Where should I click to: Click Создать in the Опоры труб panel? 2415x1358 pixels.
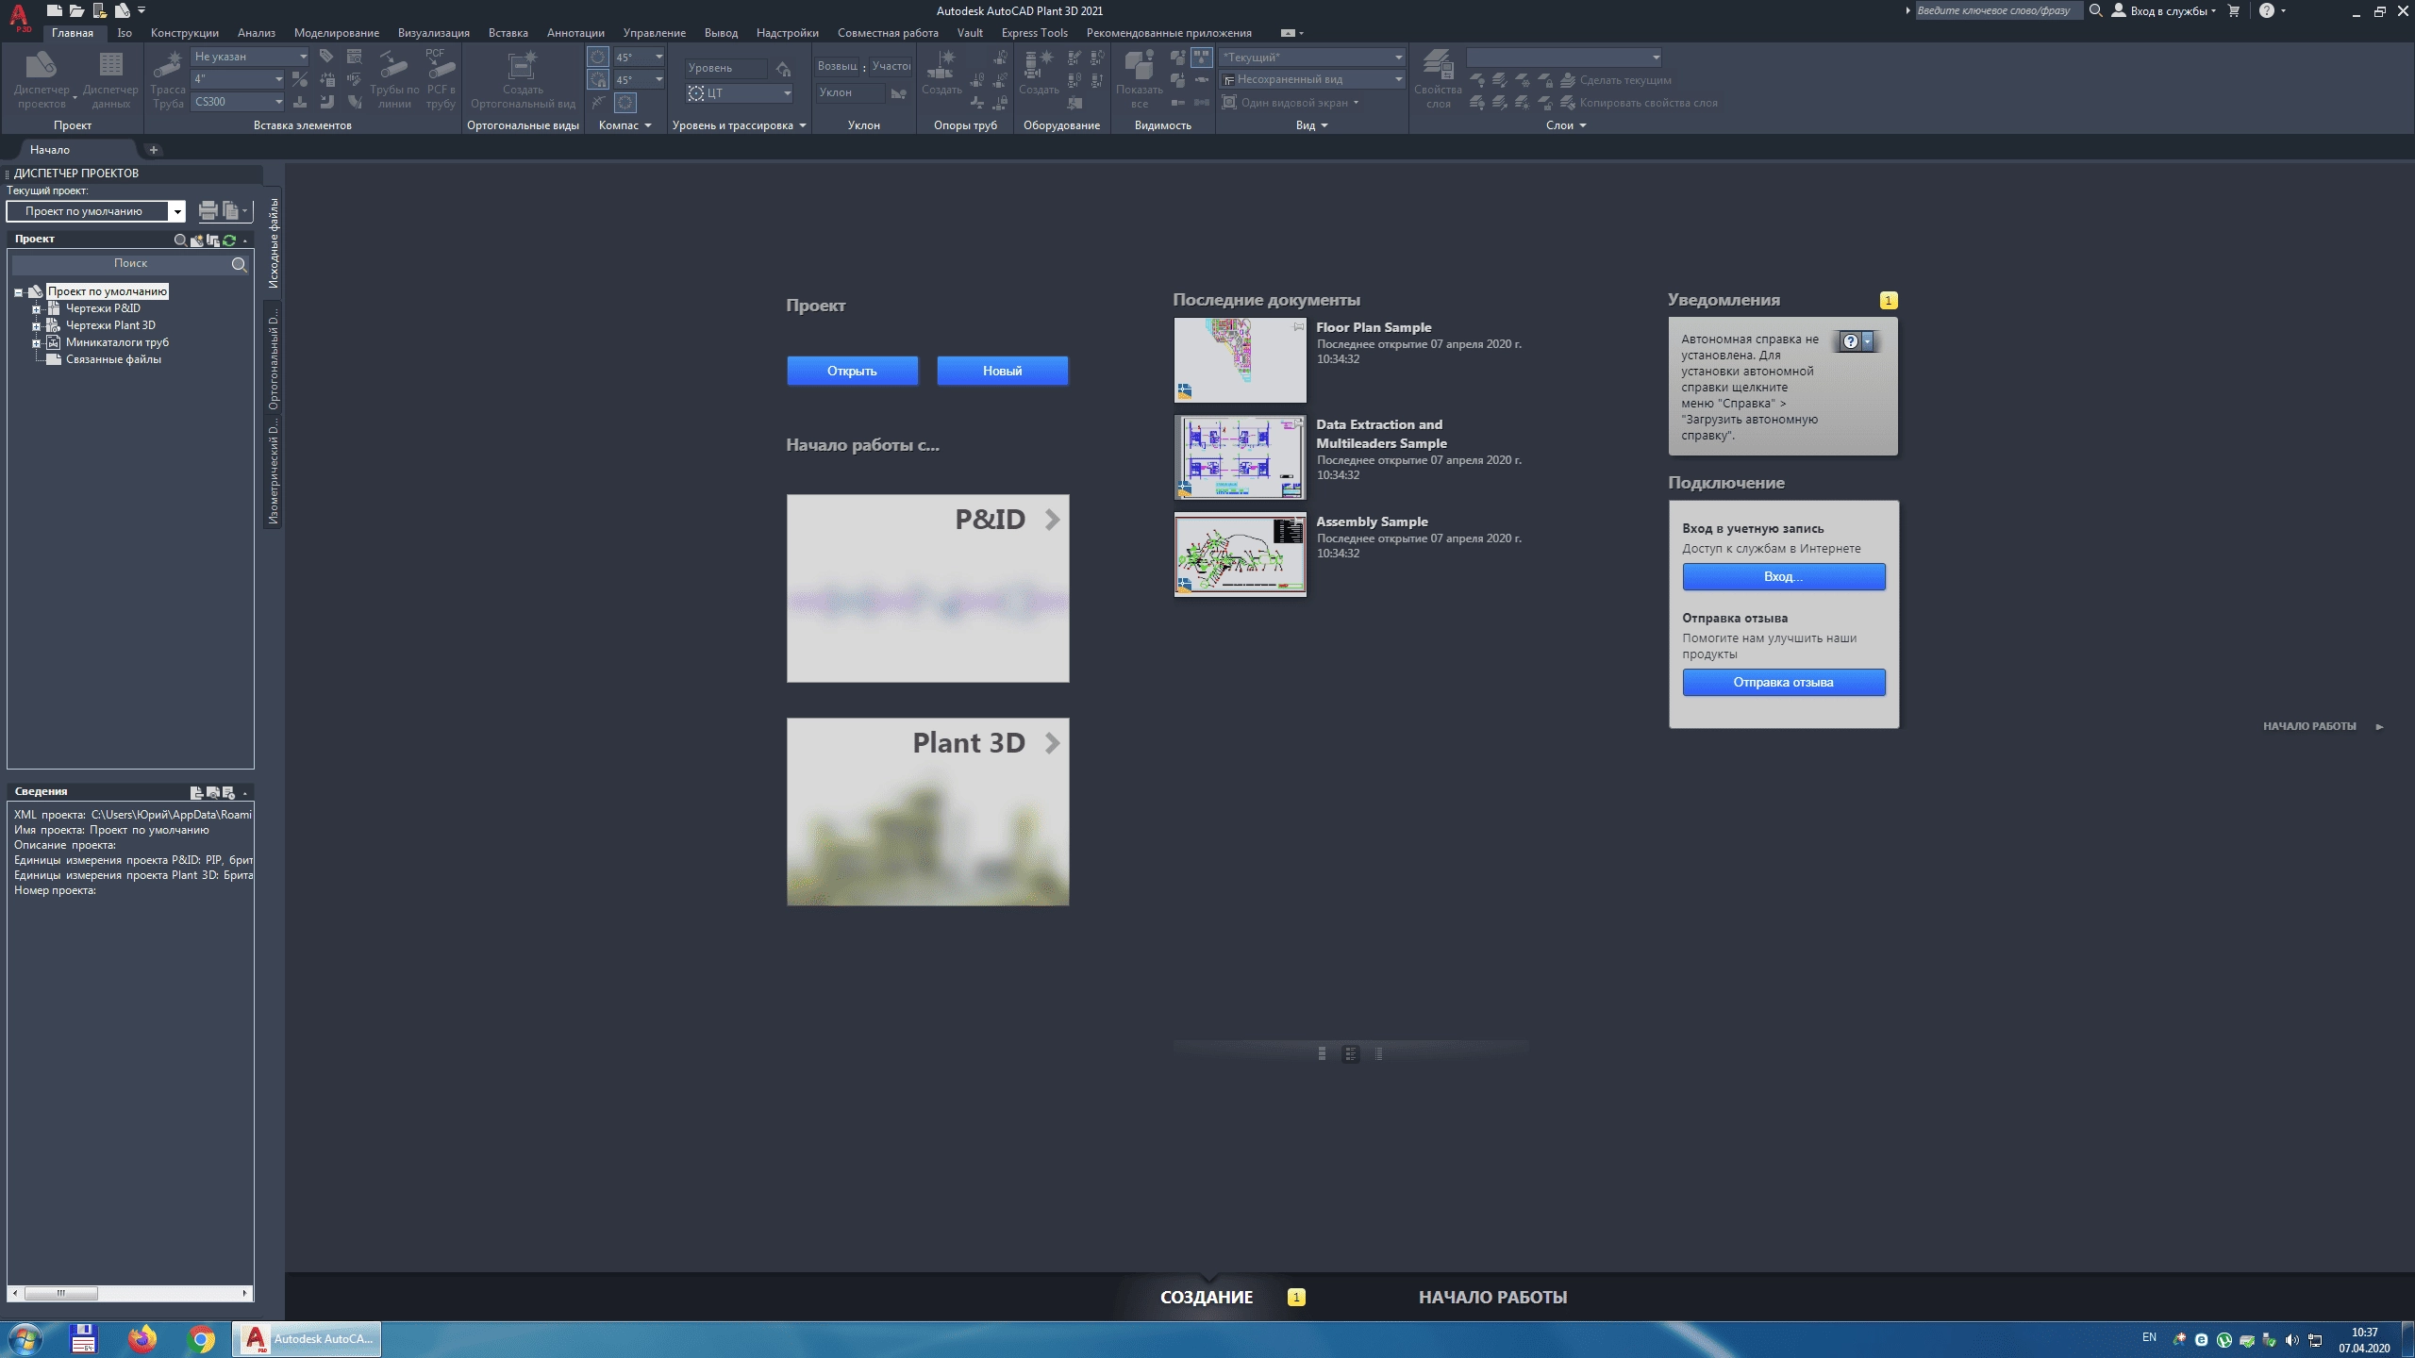point(941,72)
